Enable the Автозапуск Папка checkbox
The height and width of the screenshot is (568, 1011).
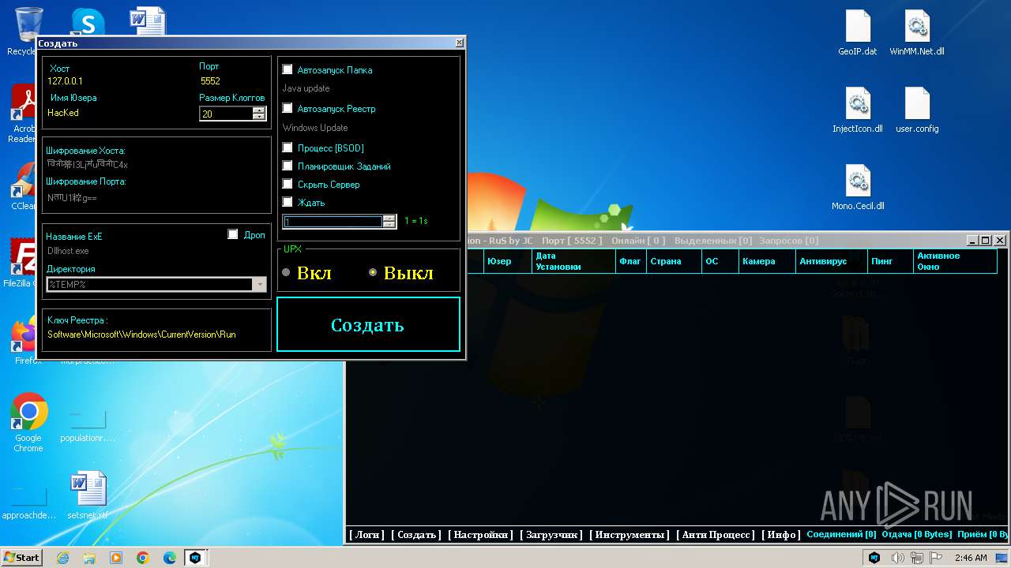click(x=288, y=69)
